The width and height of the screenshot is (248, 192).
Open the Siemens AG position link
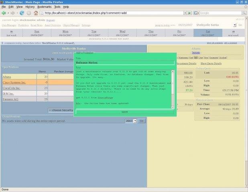click(x=10, y=99)
